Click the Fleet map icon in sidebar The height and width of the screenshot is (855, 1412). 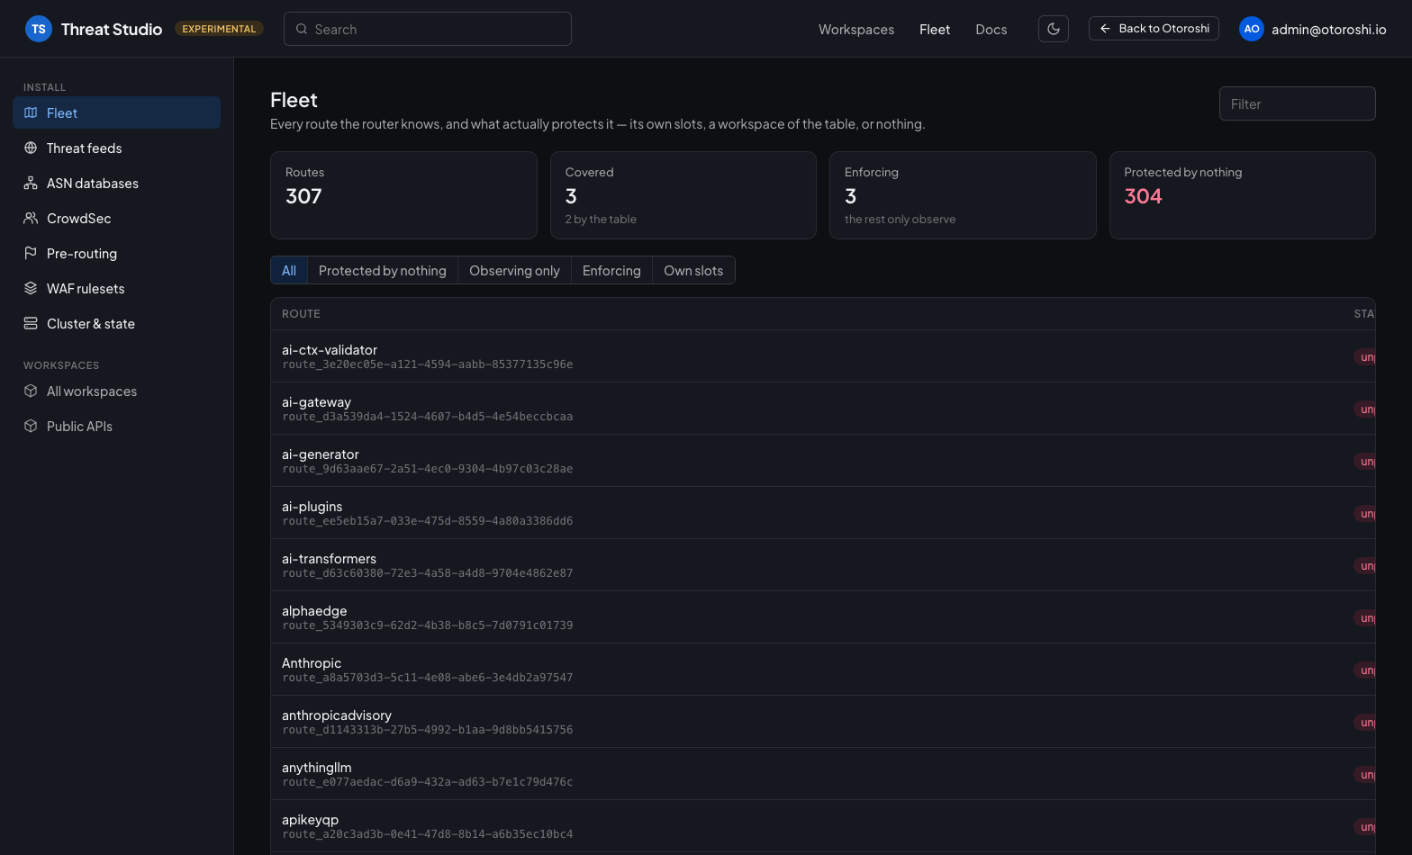click(31, 112)
